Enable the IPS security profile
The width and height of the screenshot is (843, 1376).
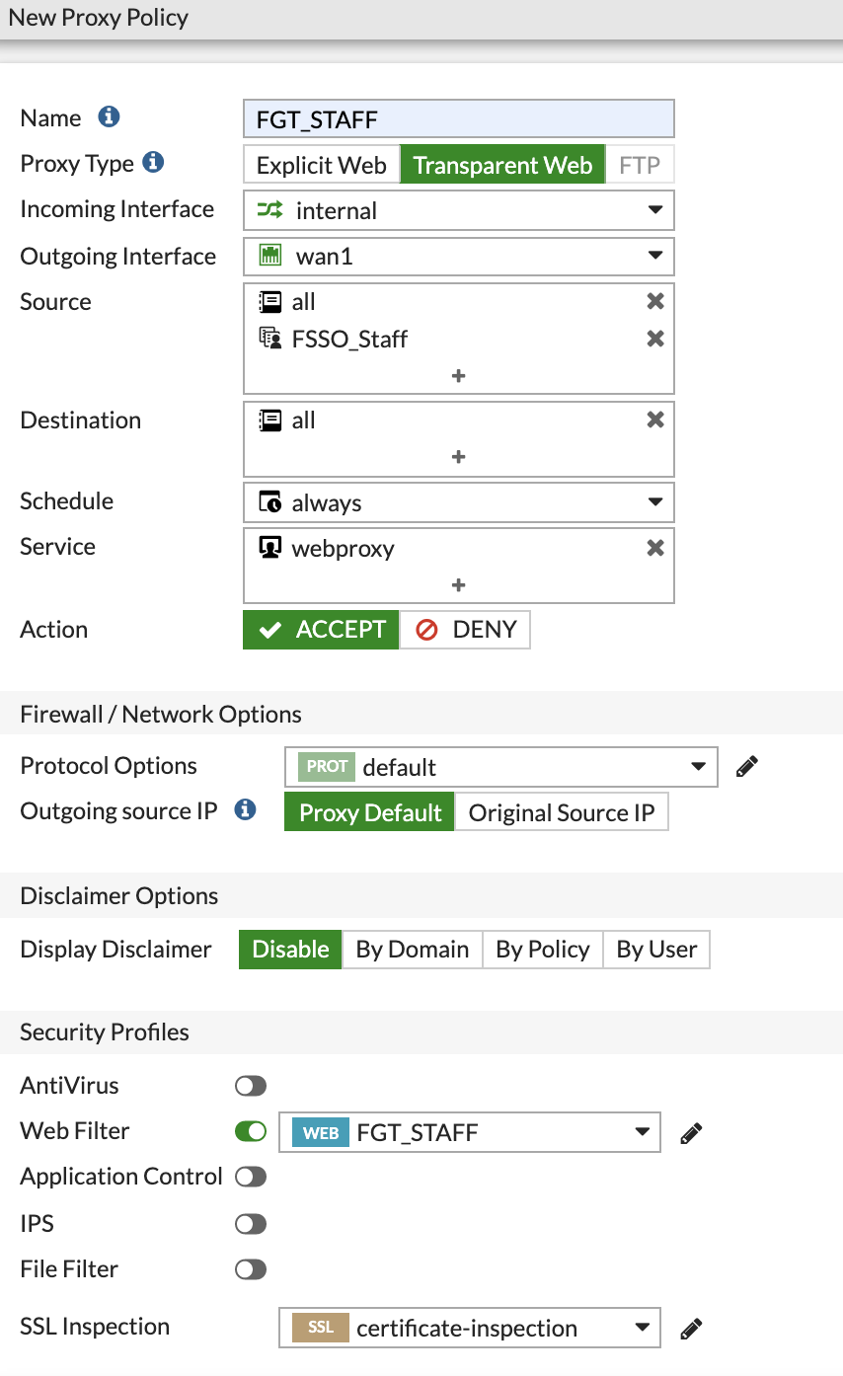coord(250,1223)
